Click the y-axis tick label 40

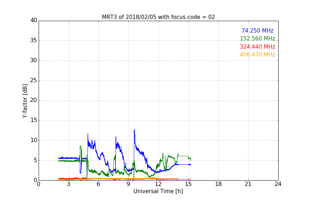[x=34, y=20]
